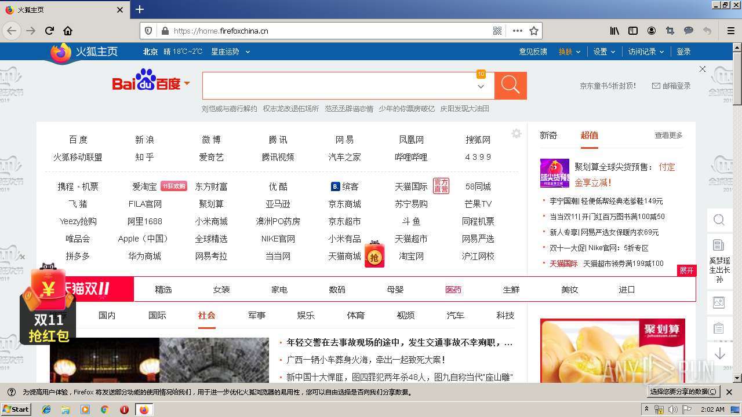This screenshot has height=417, width=742.
Task: Open the 京东商城 site link
Action: pyautogui.click(x=345, y=204)
